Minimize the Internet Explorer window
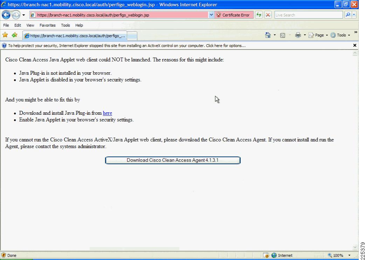 (x=338, y=5)
